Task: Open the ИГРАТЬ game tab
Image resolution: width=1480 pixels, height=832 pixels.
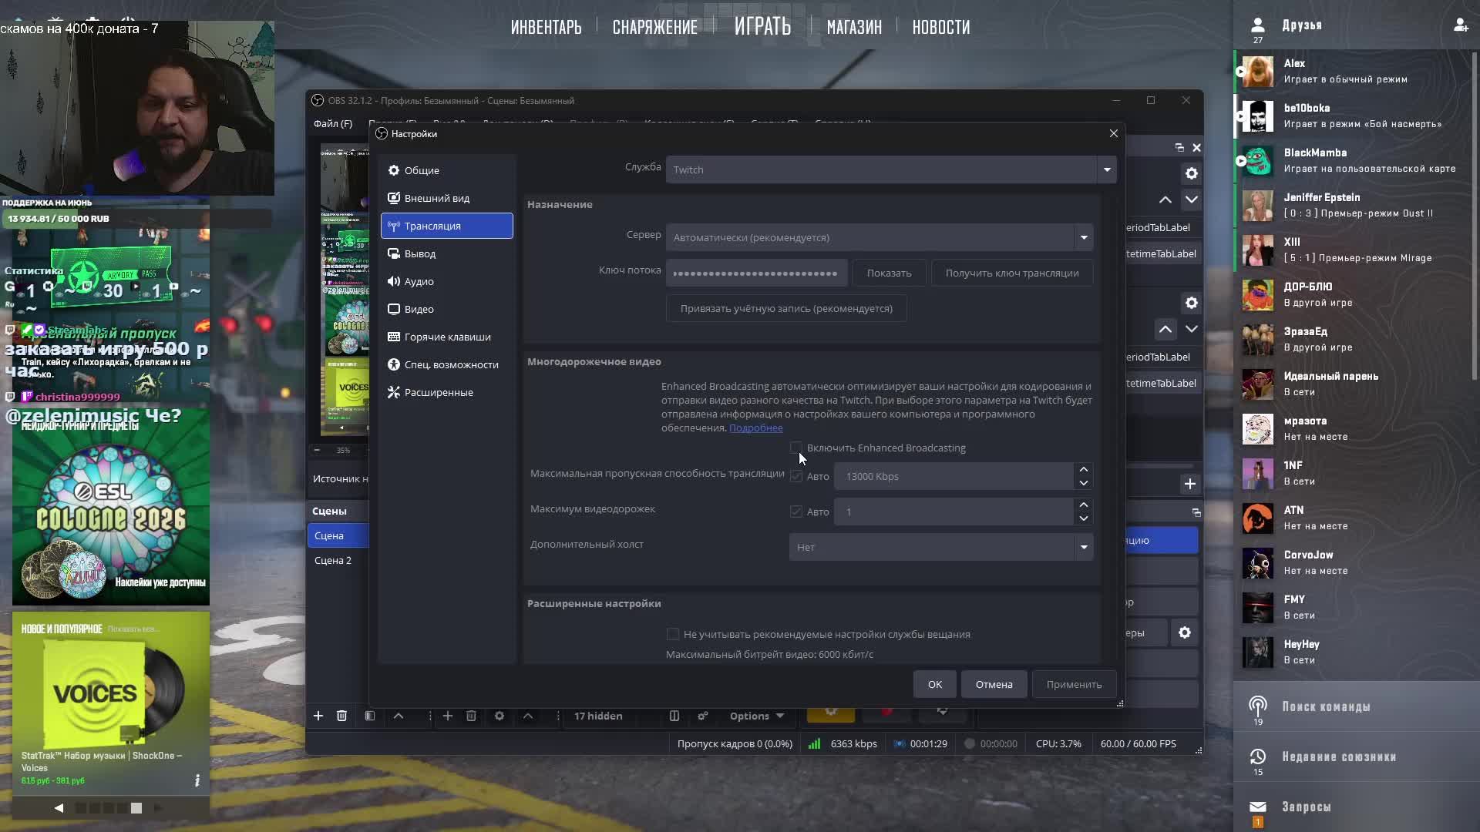Action: point(762,26)
